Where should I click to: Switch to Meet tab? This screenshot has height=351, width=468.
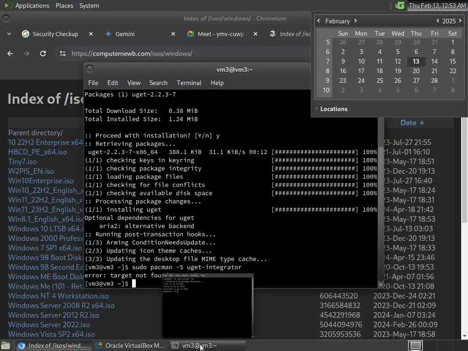(216, 34)
